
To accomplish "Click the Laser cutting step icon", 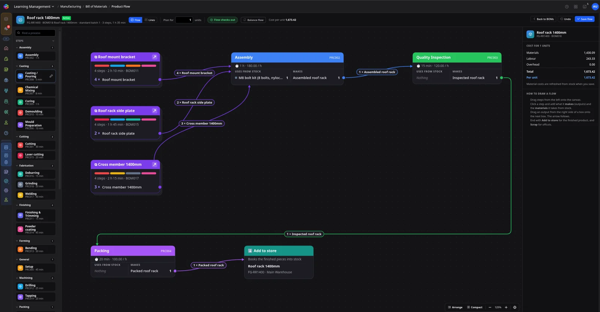I will click(x=21, y=155).
